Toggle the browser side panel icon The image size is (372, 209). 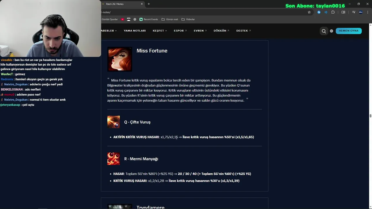point(343,12)
